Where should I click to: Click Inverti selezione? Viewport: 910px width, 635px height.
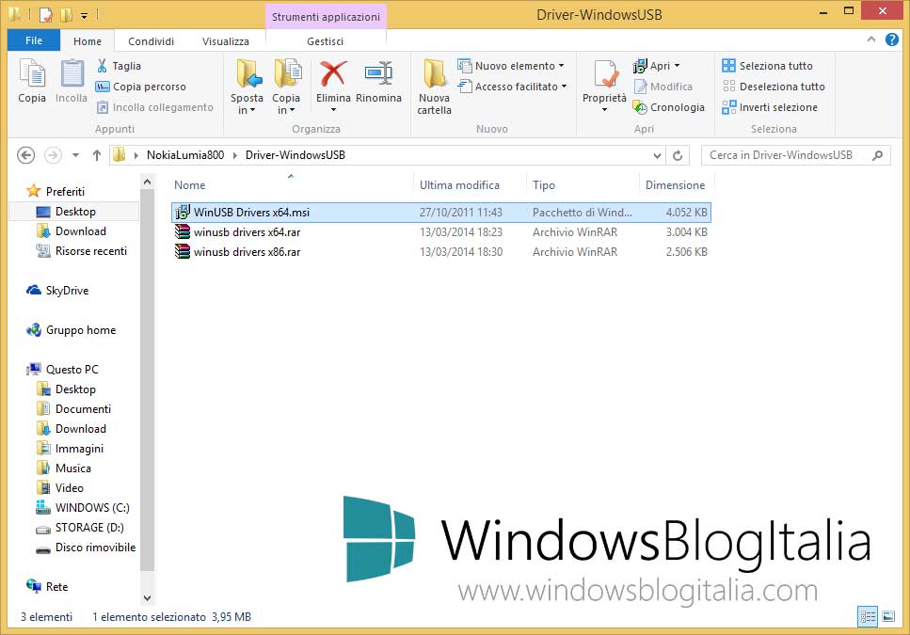tap(770, 107)
